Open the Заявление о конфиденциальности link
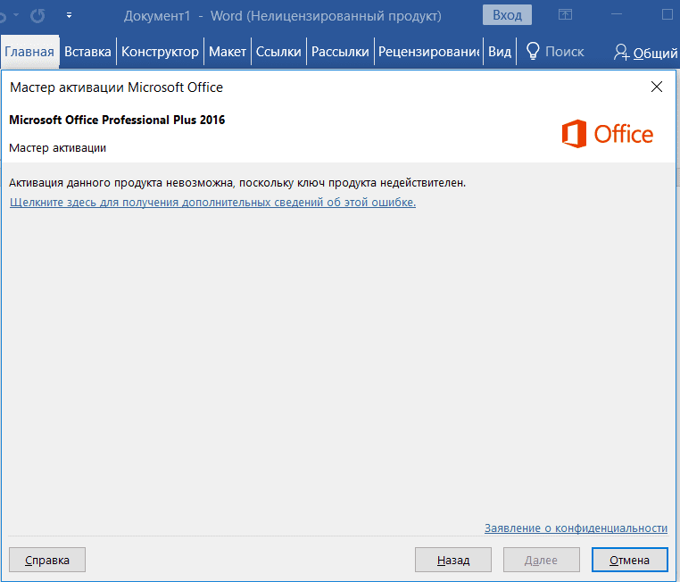The height and width of the screenshot is (582, 680). click(576, 528)
